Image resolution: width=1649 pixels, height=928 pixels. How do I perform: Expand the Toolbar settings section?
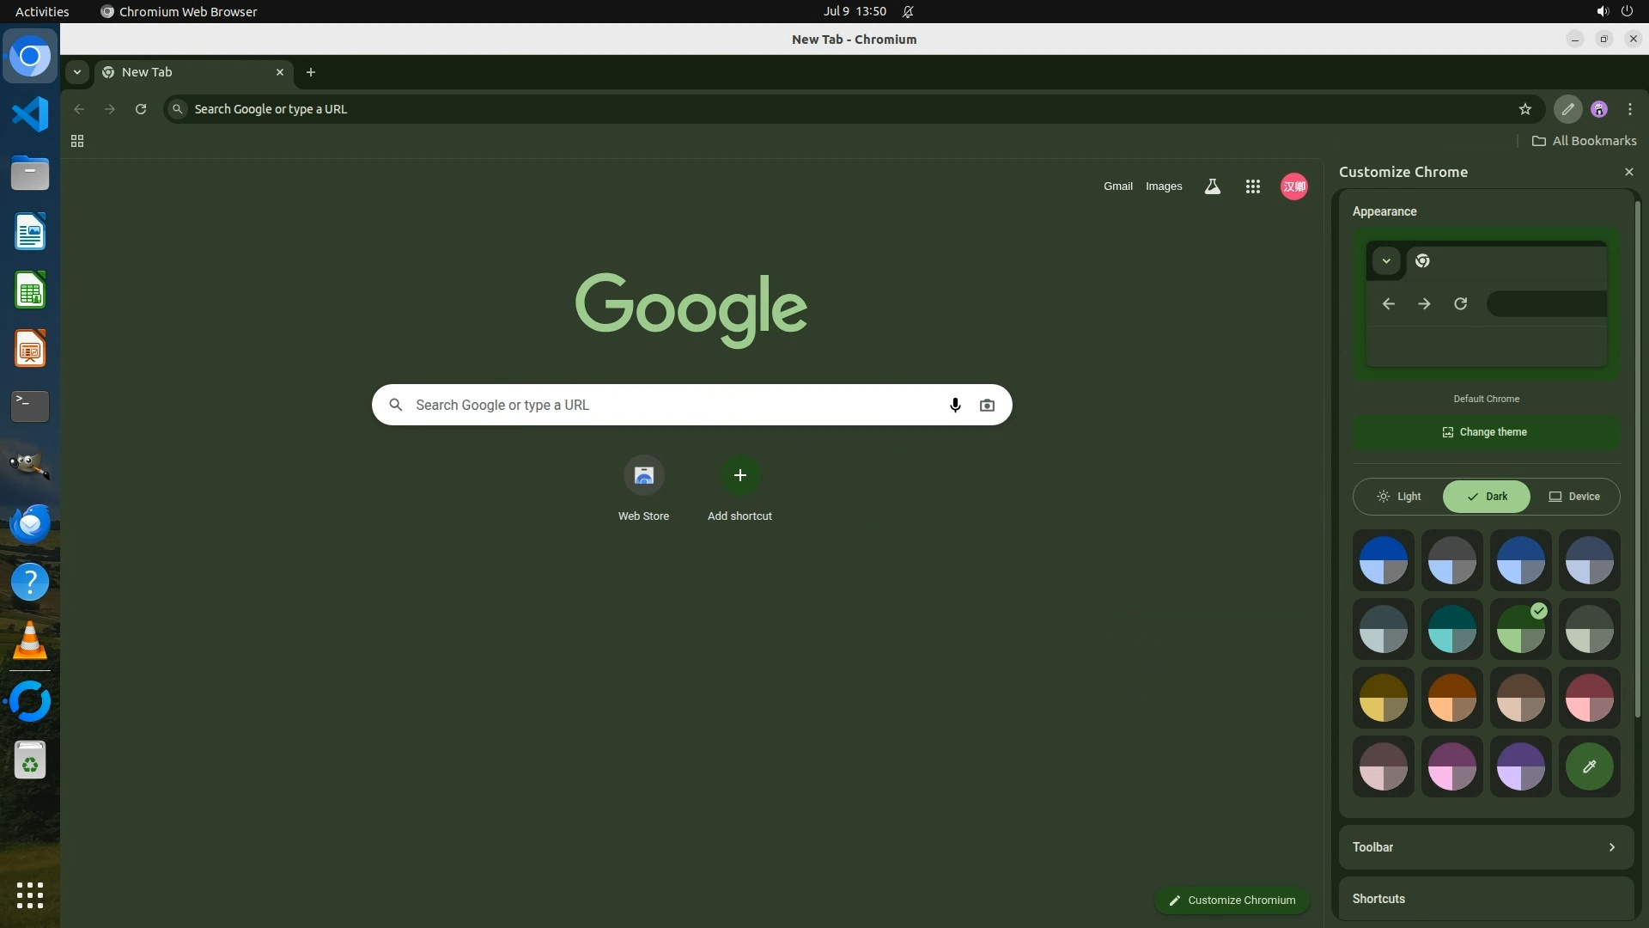(1486, 847)
